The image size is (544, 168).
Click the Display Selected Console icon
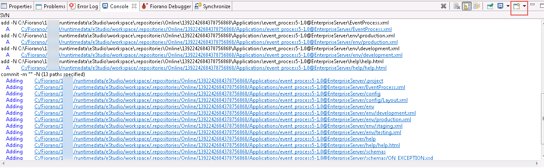[500, 6]
